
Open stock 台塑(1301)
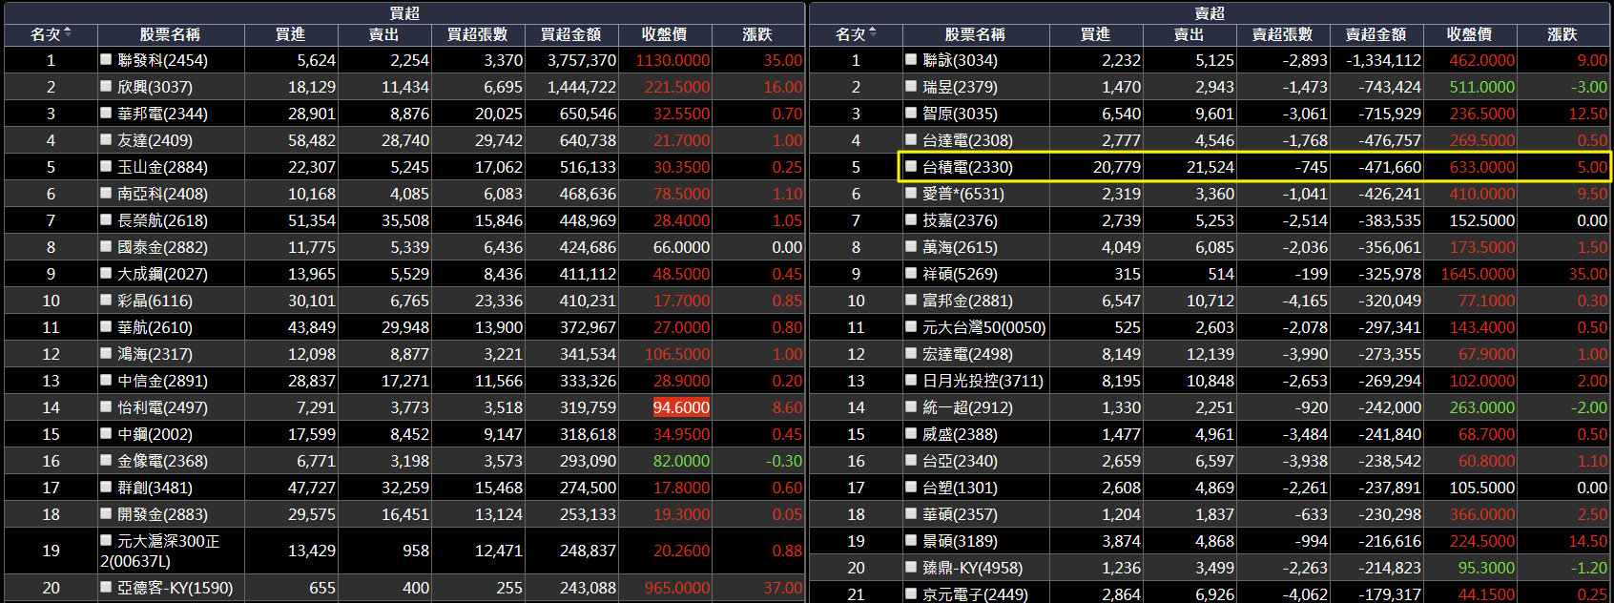pyautogui.click(x=960, y=488)
